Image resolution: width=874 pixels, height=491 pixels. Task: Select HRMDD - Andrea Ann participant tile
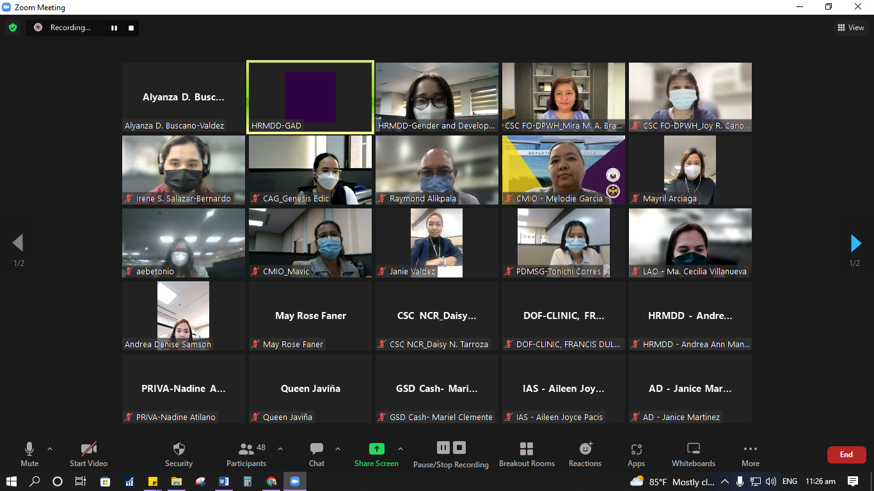690,316
